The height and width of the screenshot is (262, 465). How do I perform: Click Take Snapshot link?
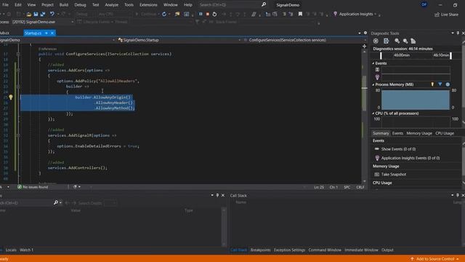(x=394, y=175)
